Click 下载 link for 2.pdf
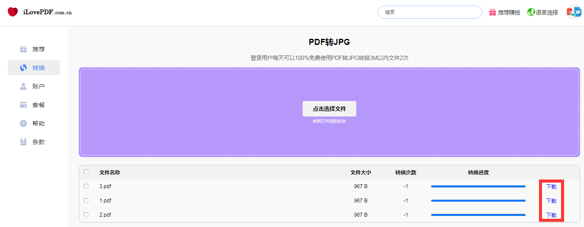Image resolution: width=584 pixels, height=227 pixels. (551, 215)
